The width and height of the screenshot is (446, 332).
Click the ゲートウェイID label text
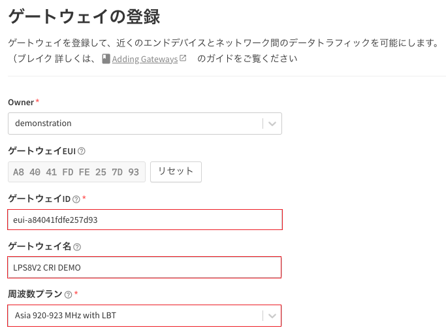point(39,199)
